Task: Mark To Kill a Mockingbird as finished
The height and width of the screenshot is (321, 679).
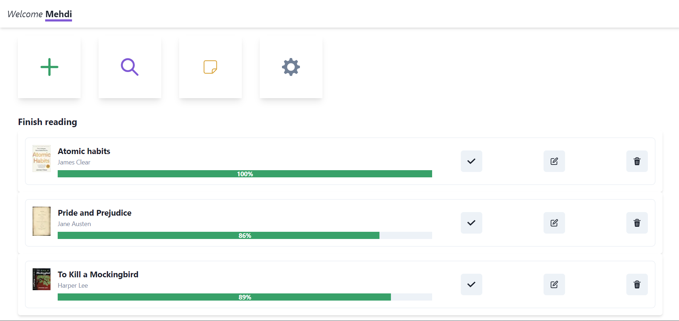Action: [x=471, y=284]
